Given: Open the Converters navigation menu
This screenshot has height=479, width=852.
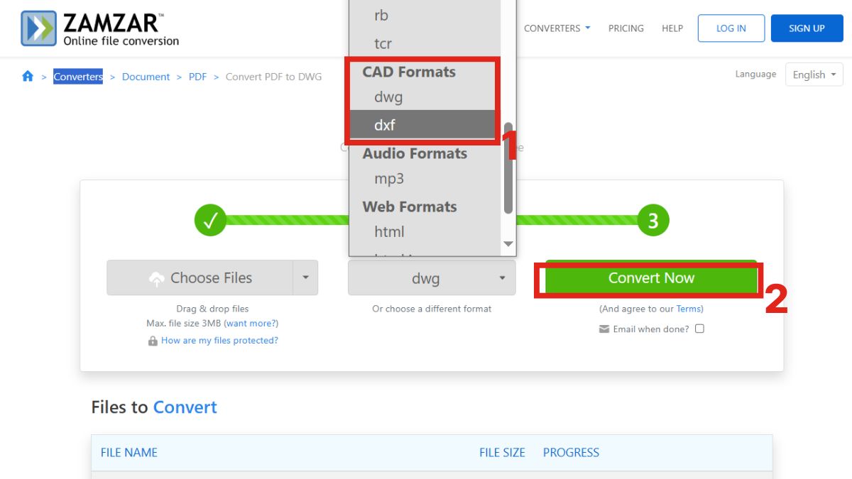Looking at the screenshot, I should click(x=557, y=28).
